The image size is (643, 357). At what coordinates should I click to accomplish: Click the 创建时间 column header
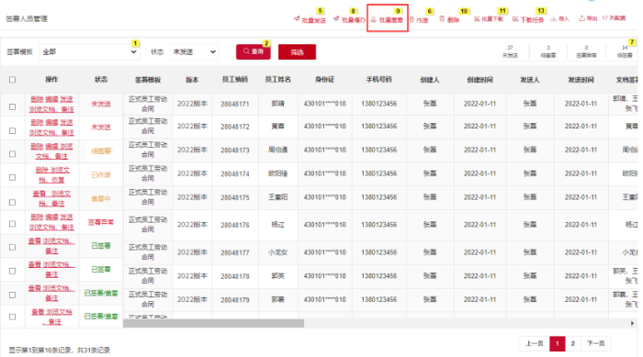click(x=479, y=80)
